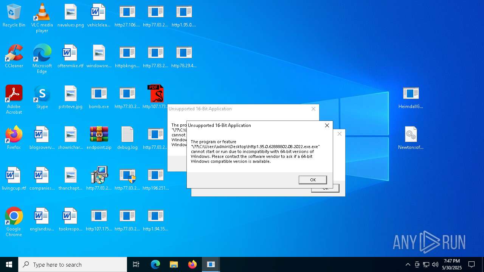
Task: Select the http78.29.4 executable icon
Action: click(184, 57)
